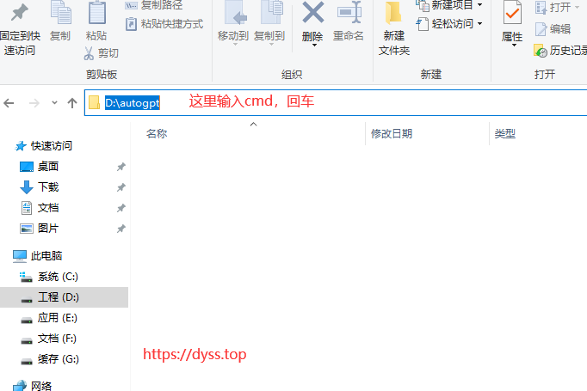Click the Paste (粘贴) clipboard icon
The height and width of the screenshot is (391, 587).
[x=96, y=14]
